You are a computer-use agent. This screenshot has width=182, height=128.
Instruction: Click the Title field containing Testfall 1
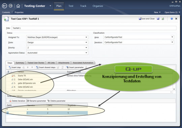coord(94,28)
